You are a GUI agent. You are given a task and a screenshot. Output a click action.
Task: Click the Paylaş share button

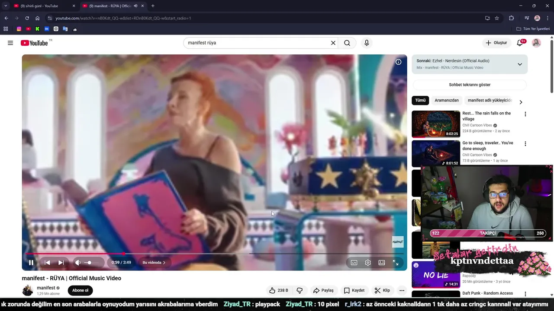tap(324, 290)
